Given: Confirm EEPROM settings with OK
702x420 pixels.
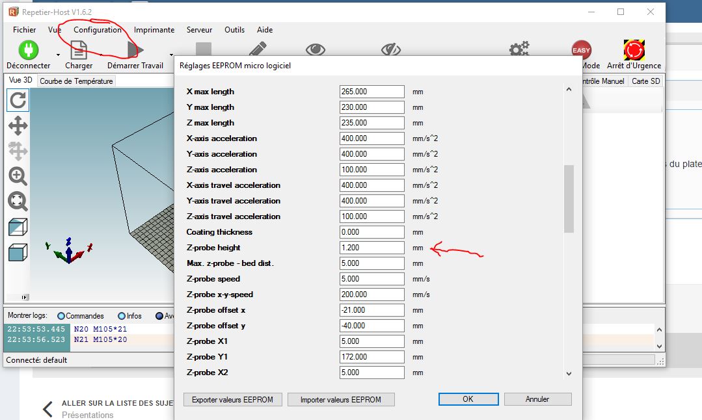Looking at the screenshot, I should pyautogui.click(x=468, y=399).
